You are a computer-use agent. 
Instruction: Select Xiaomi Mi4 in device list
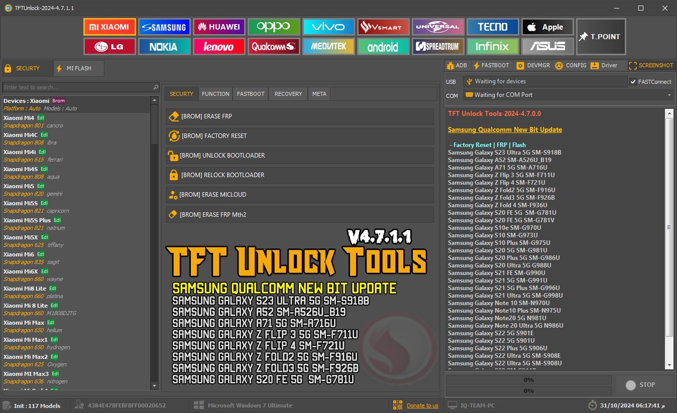[76, 121]
